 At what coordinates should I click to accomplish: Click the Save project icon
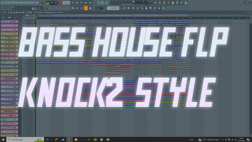[173, 3]
